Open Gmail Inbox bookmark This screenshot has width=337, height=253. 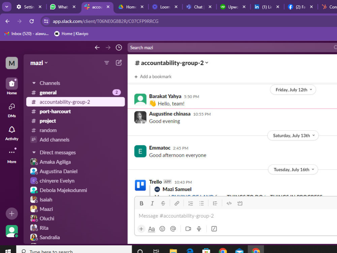[27, 33]
